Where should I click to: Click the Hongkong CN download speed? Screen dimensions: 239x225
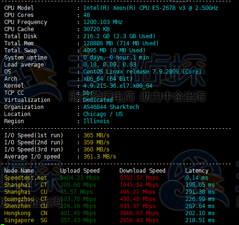139,213
